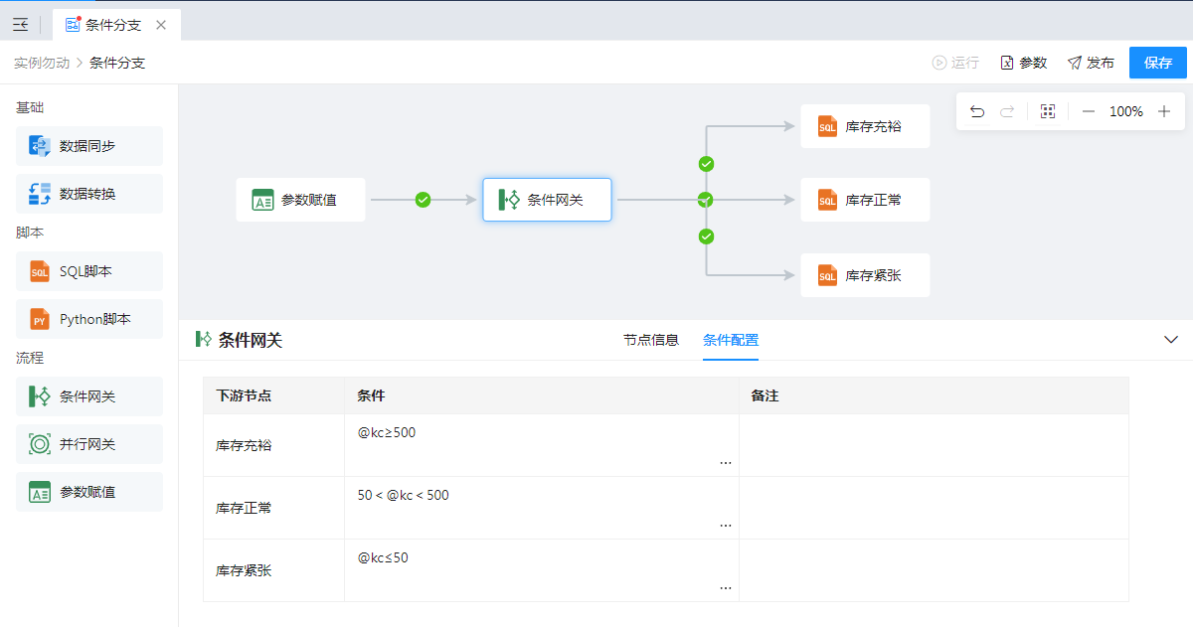
Task: Collapse the 条件网关 configuration panel
Action: (x=1171, y=340)
